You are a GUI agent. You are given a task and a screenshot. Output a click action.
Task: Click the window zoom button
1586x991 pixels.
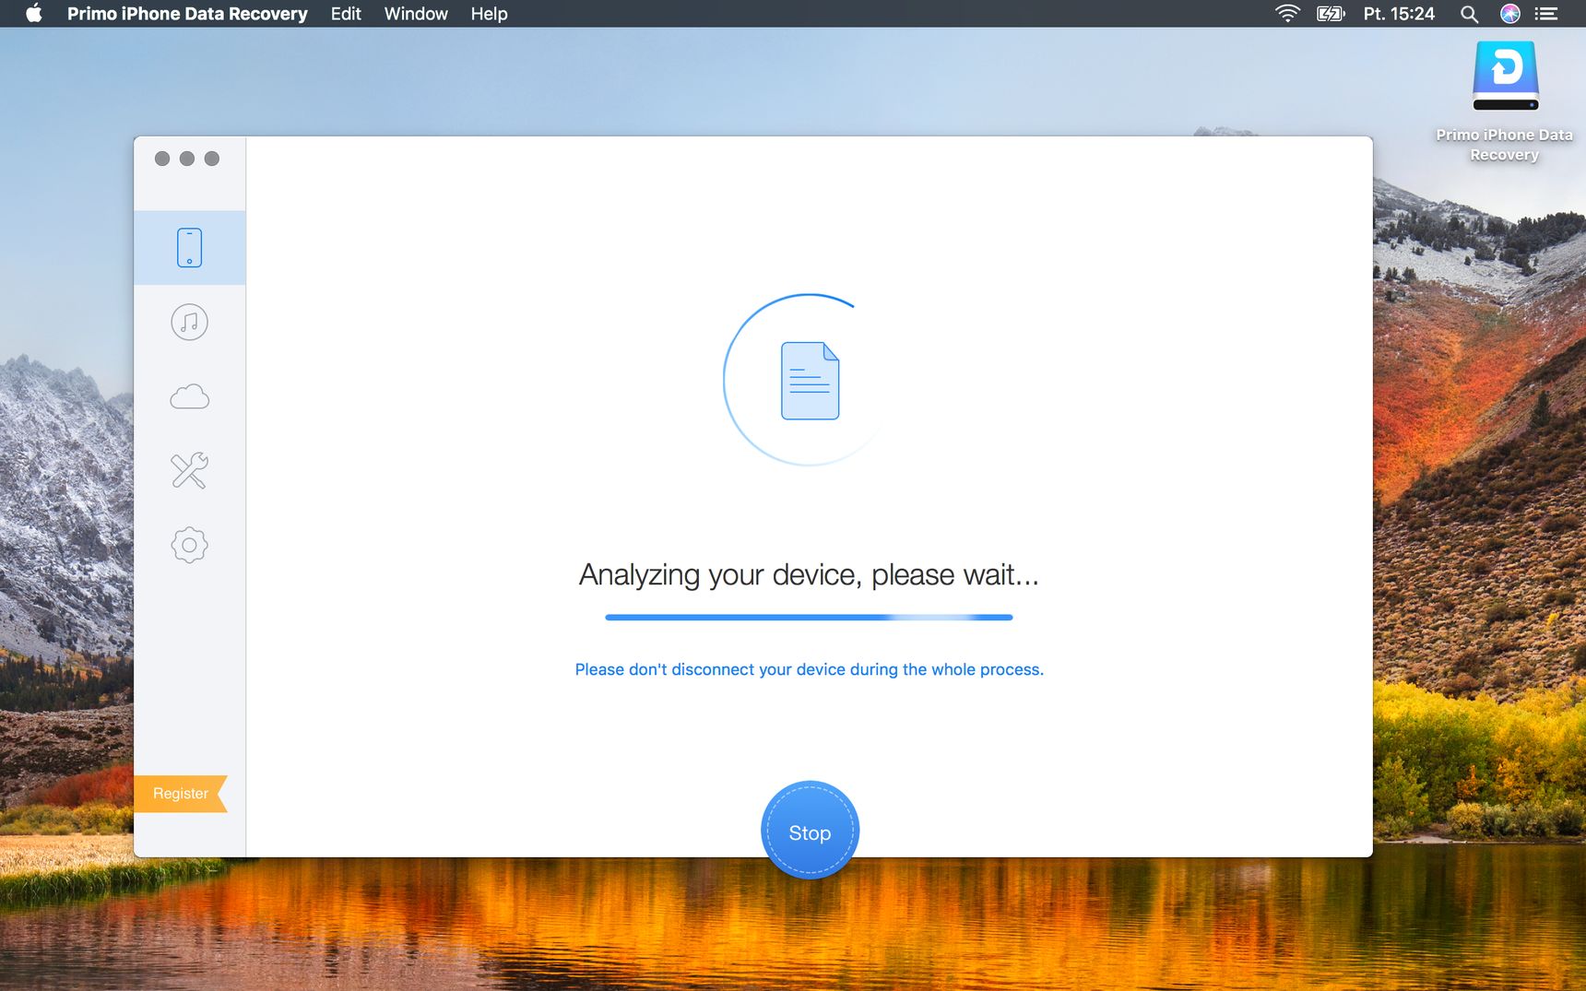[x=212, y=159]
